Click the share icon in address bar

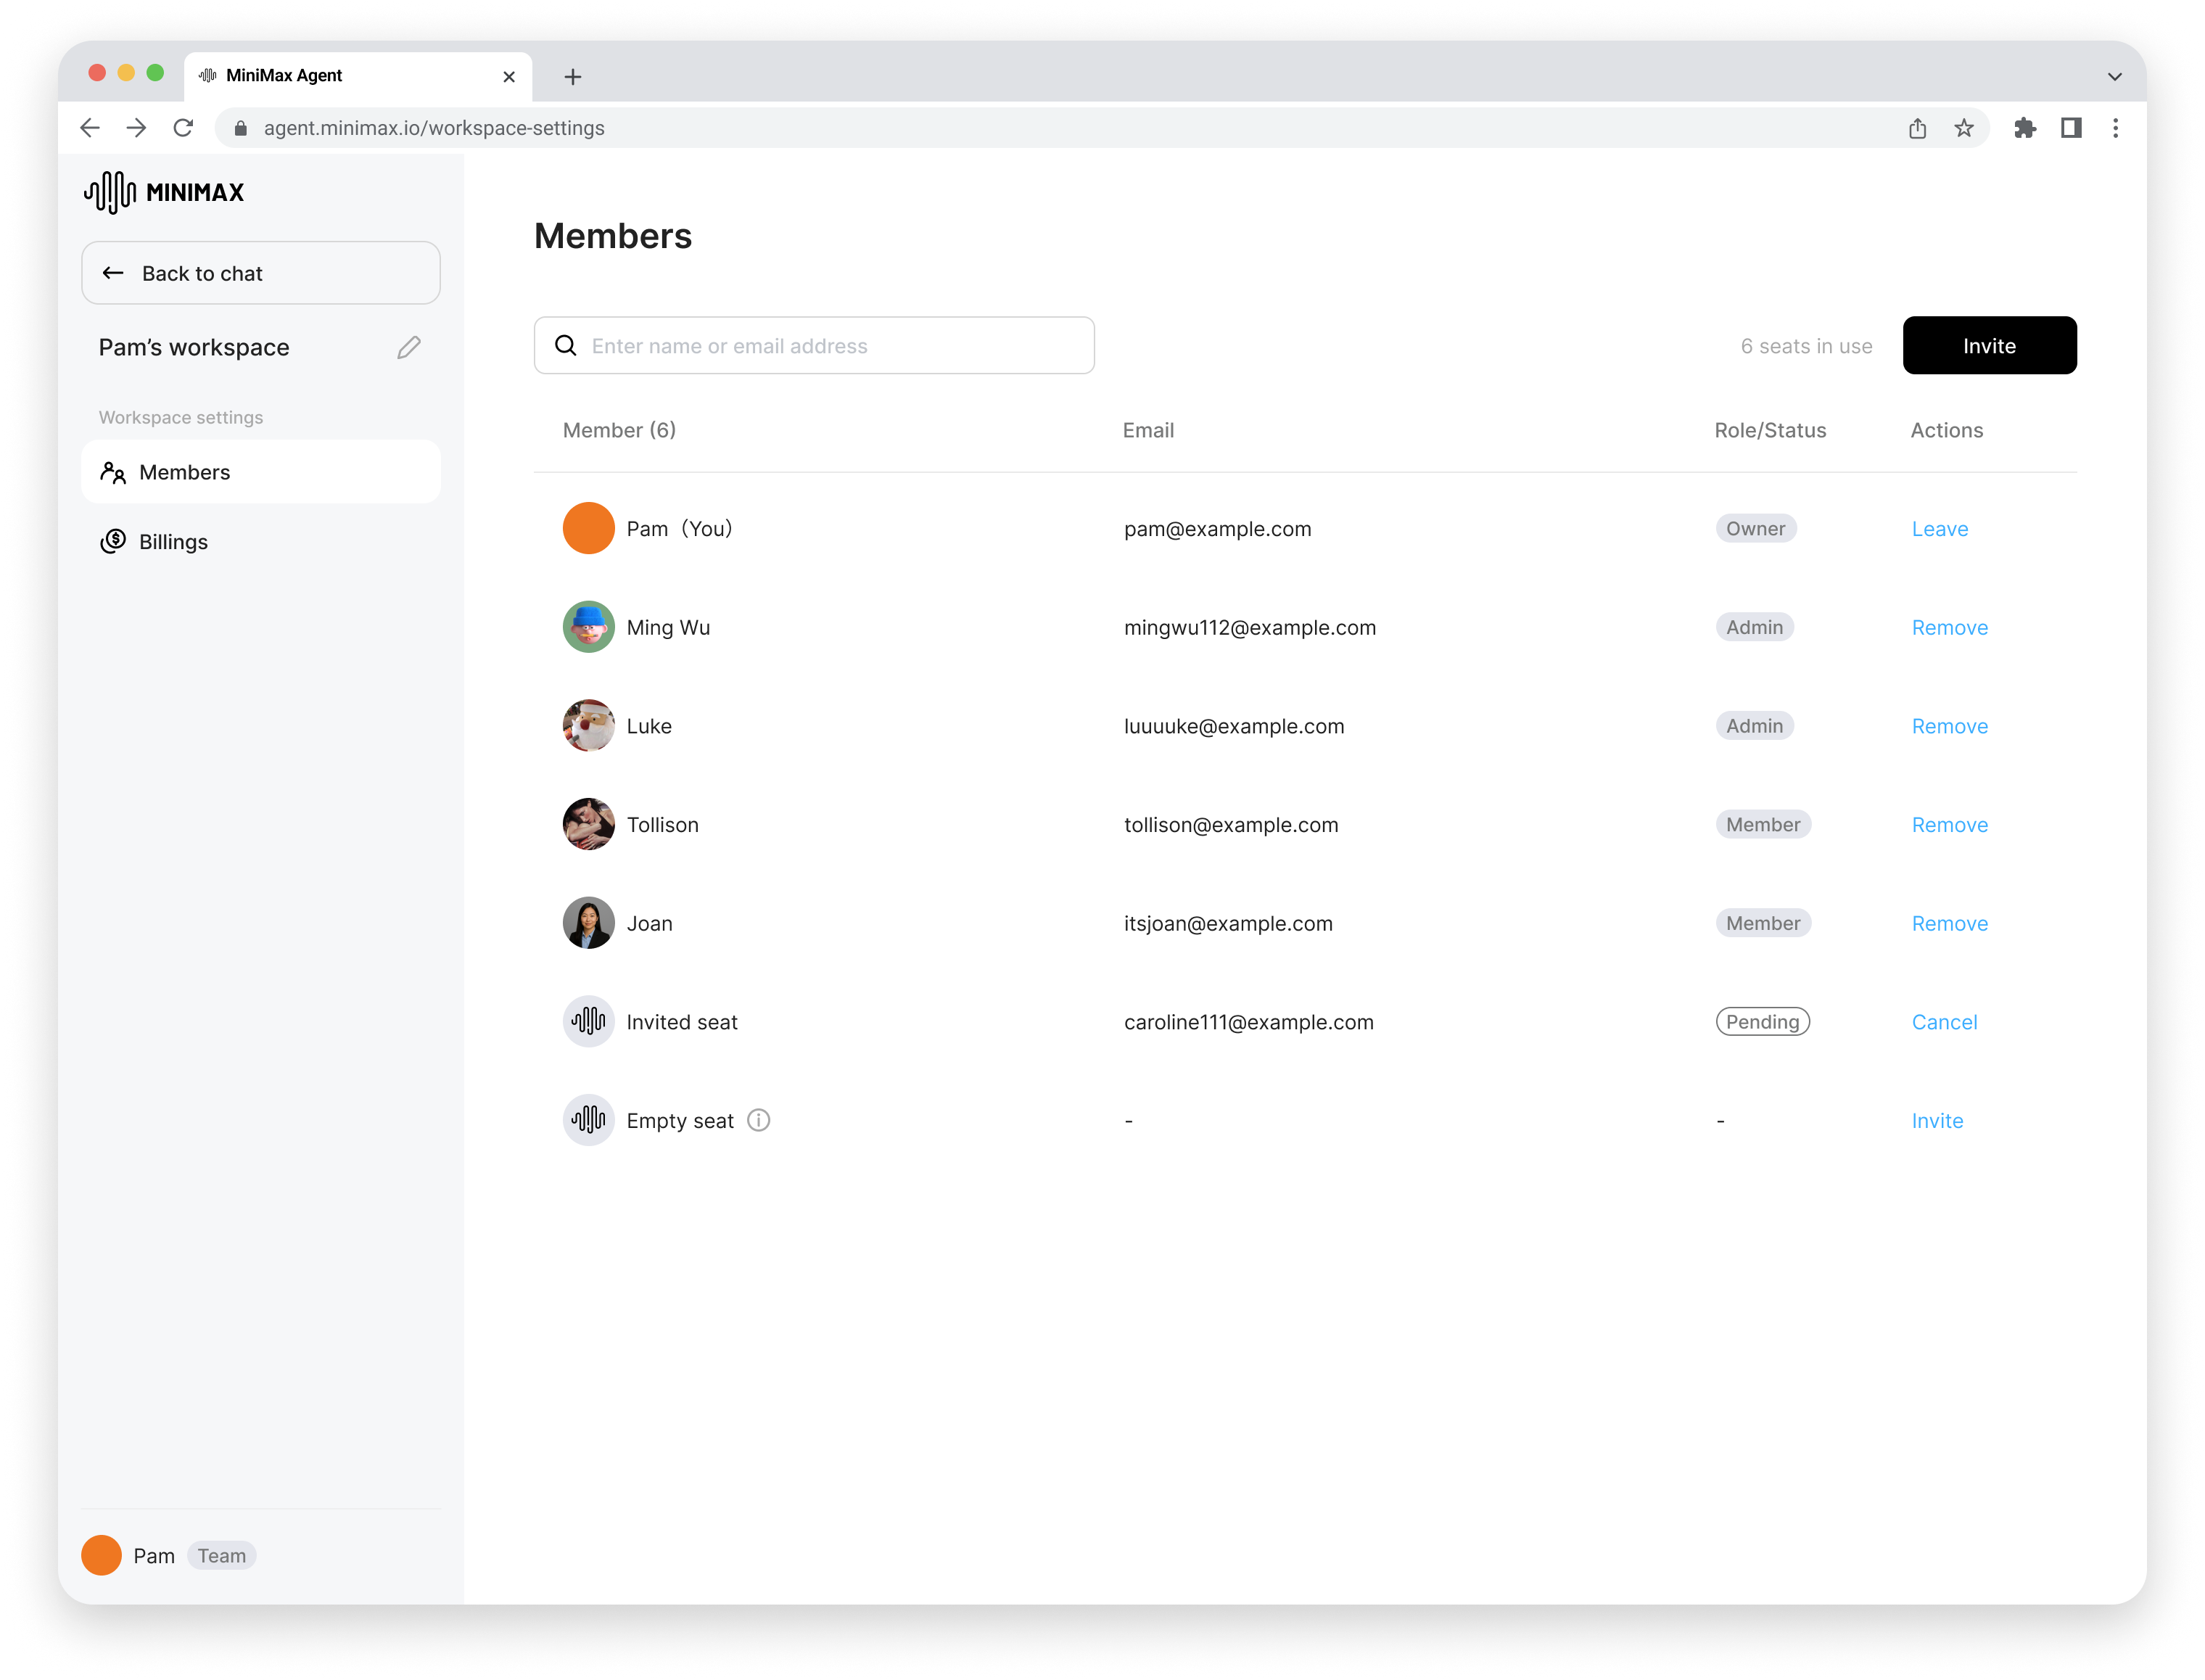click(1917, 128)
